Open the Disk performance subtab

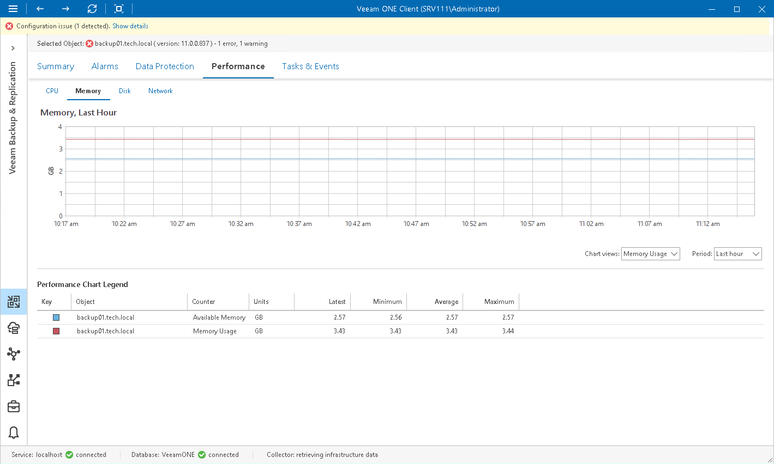pos(125,91)
